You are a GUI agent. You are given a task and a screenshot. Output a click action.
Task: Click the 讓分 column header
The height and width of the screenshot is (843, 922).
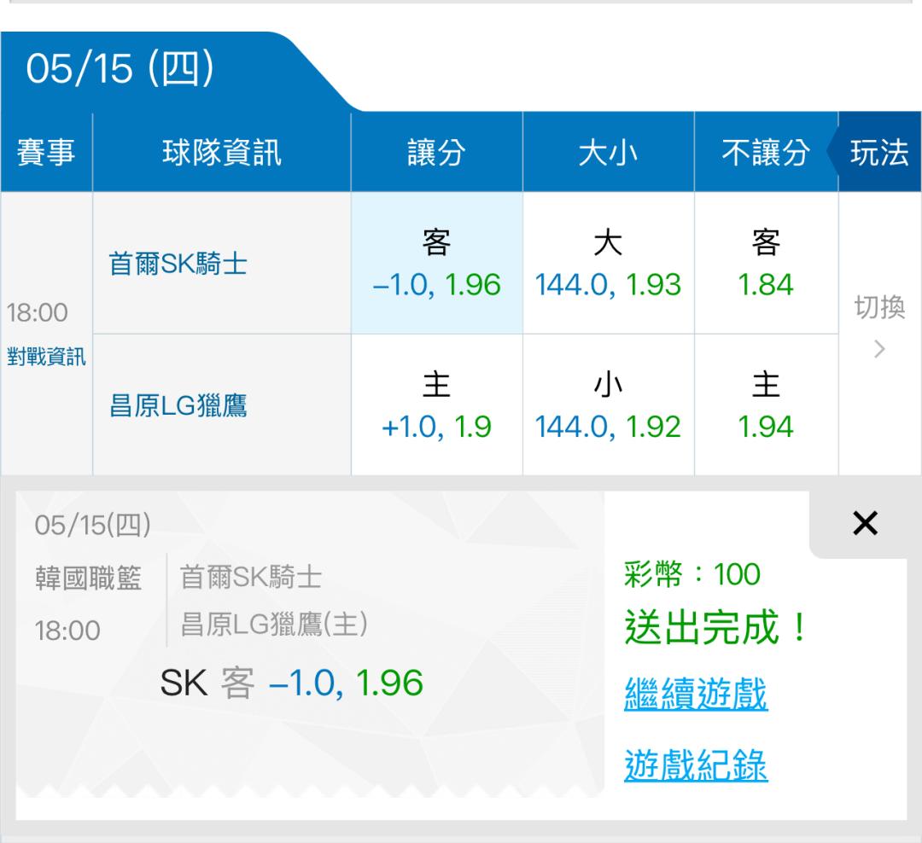436,152
